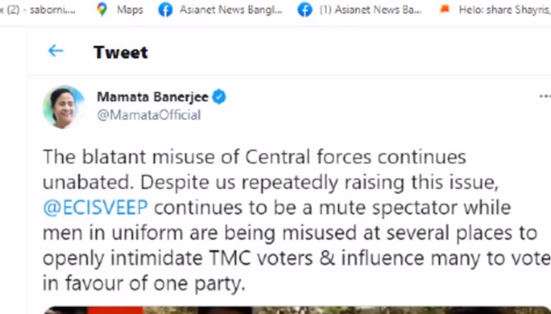
Task: Open tweet's three-dot more options menu
Action: 545,97
